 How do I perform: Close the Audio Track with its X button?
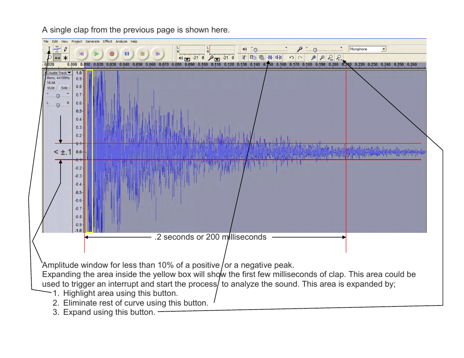click(46, 73)
